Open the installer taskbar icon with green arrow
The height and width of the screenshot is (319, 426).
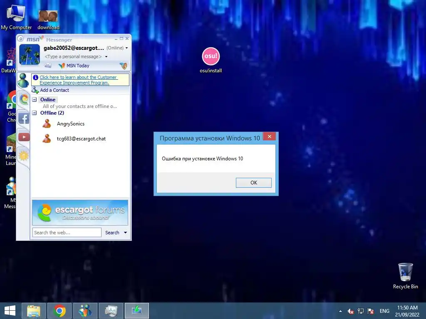137,311
